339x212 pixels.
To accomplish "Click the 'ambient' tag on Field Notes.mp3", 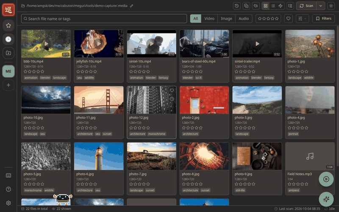I will coord(294,190).
